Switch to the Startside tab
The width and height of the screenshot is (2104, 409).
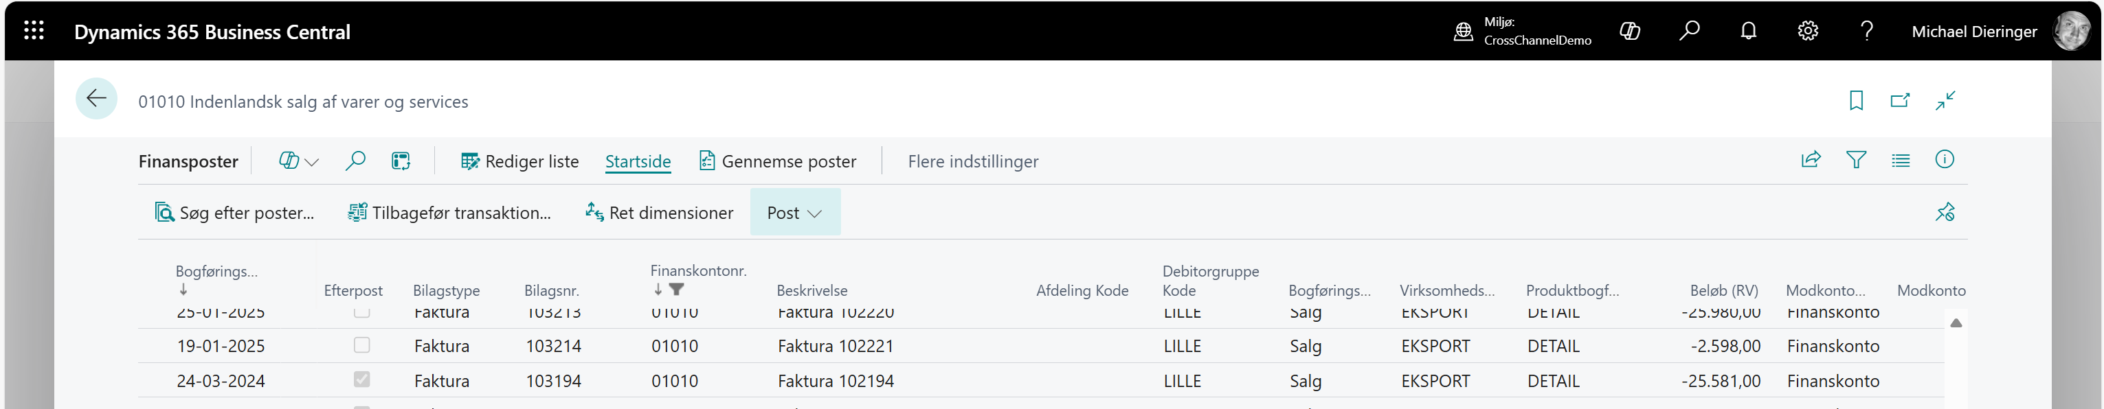pyautogui.click(x=638, y=161)
